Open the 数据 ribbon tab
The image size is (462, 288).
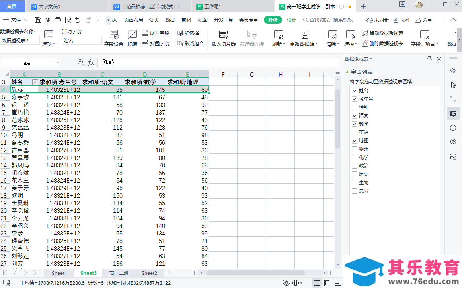tap(170, 20)
